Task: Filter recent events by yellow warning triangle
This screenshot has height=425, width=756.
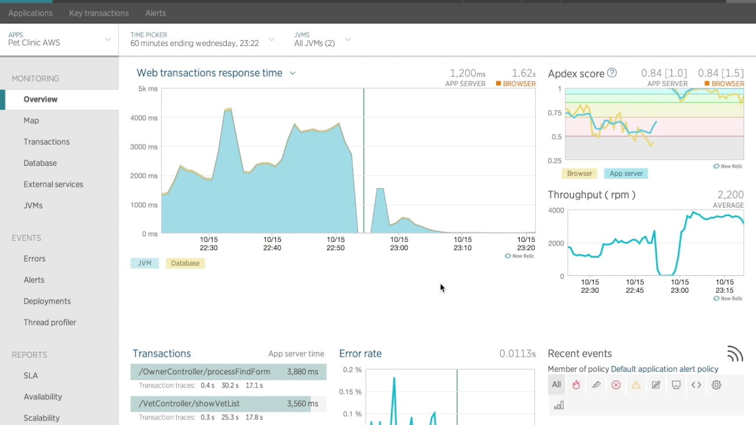Action: click(636, 385)
